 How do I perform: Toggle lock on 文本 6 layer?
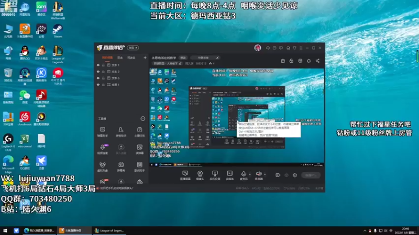pos(103,78)
